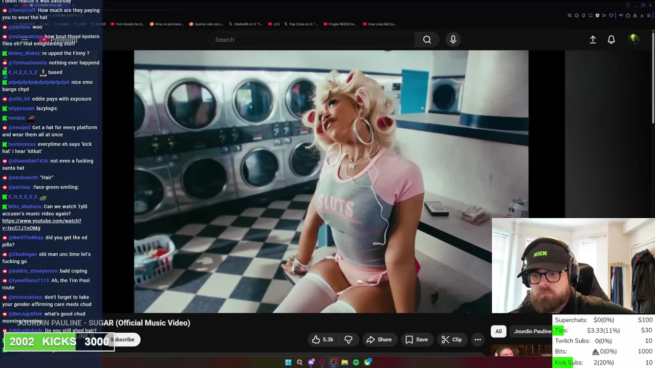Image resolution: width=655 pixels, height=368 pixels.
Task: Open Spotify from the taskbar
Action: [x=356, y=362]
